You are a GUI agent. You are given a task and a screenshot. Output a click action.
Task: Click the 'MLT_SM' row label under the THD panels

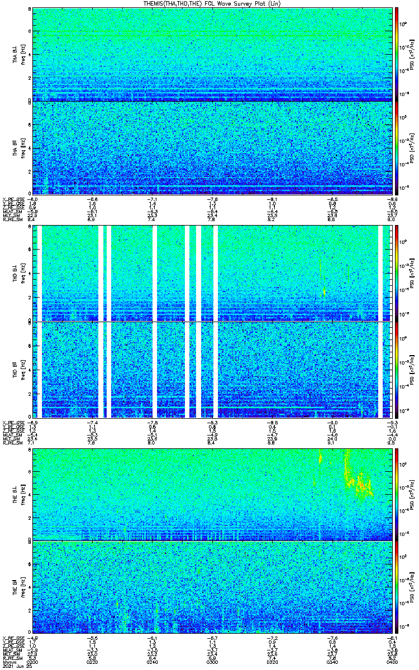coord(11,439)
